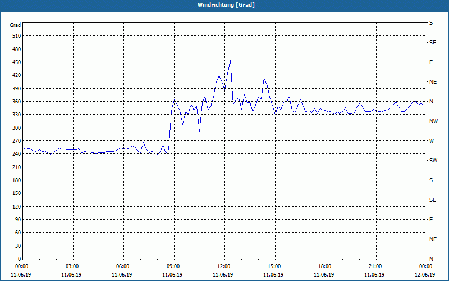The image size is (449, 281).
Task: Click the 09:00 time label
Action: point(174,266)
